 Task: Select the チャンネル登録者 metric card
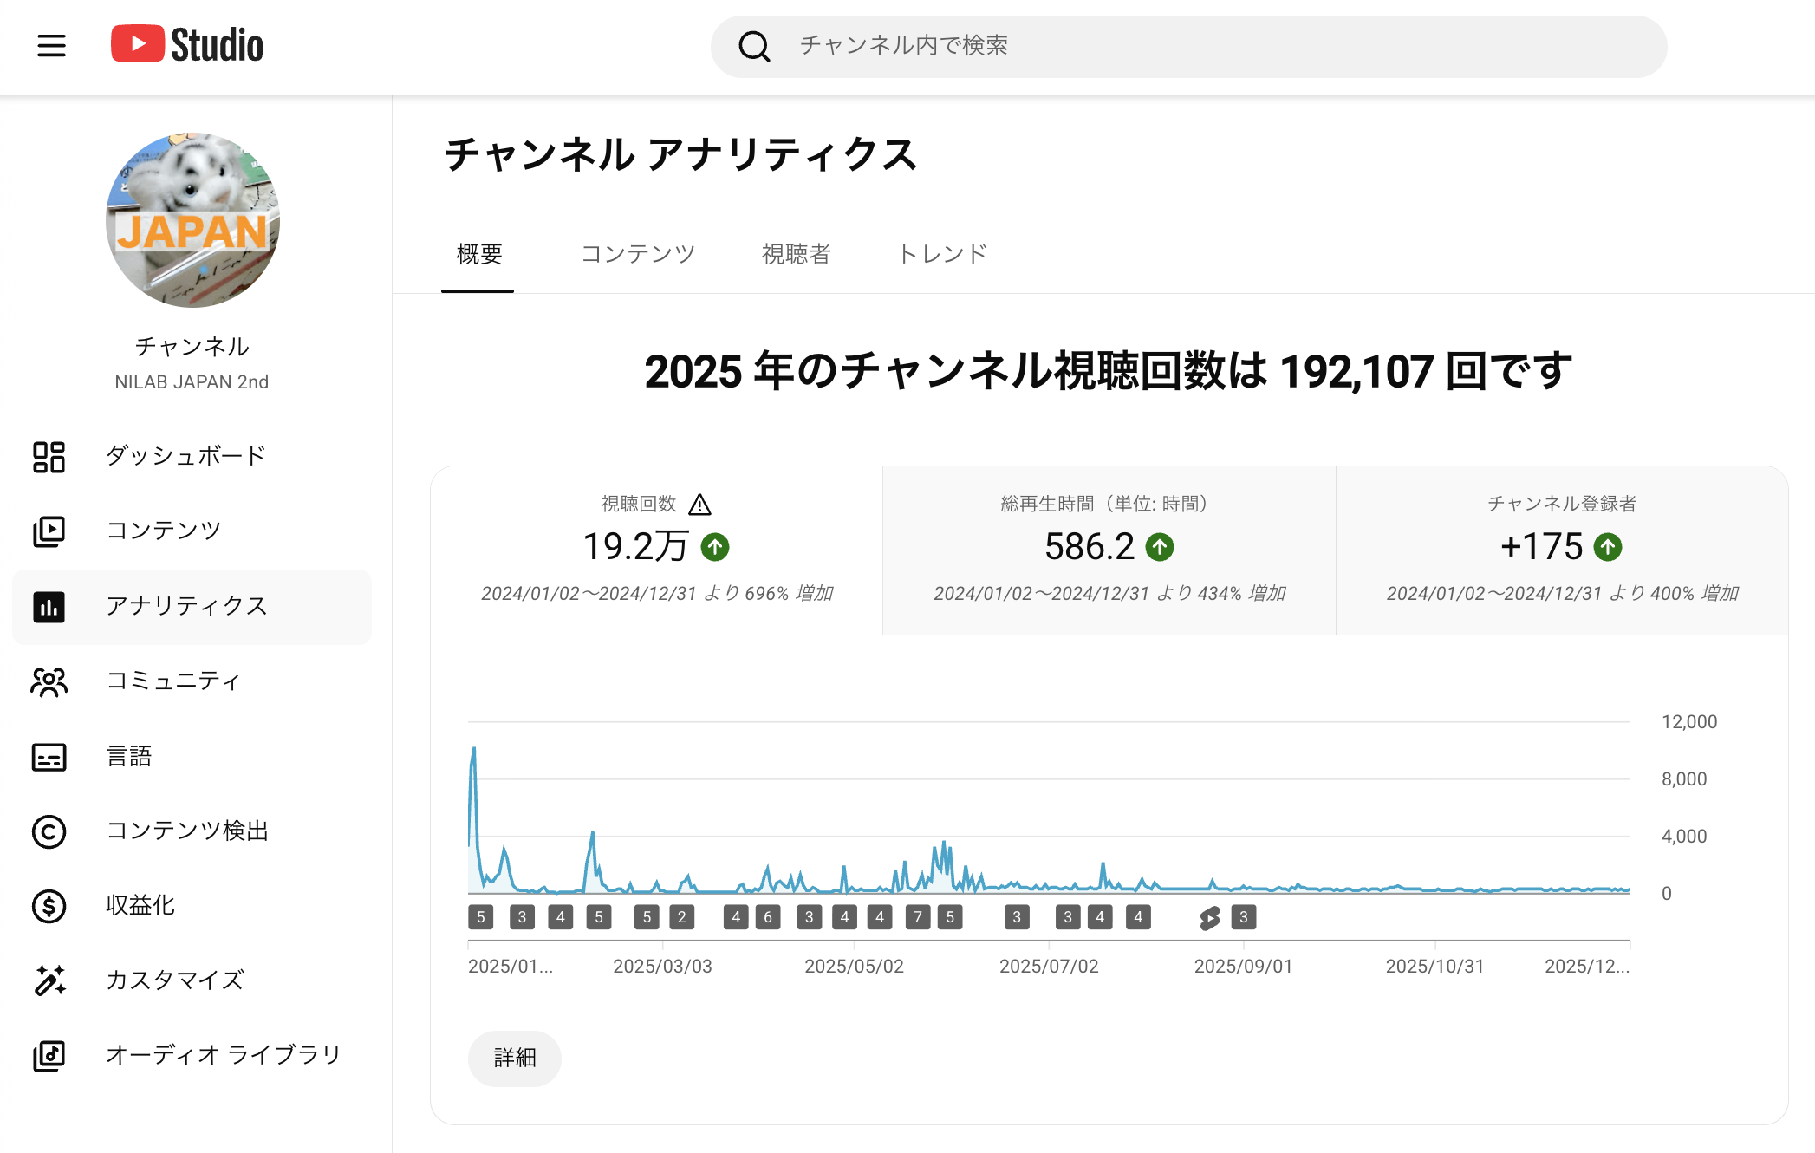[1561, 550]
